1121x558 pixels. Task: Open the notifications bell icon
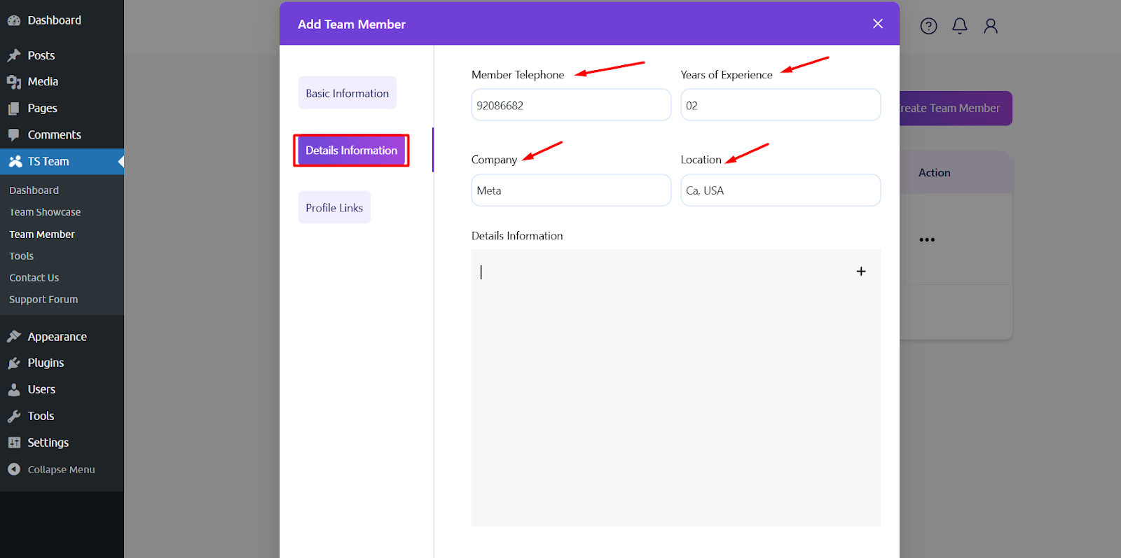point(959,26)
